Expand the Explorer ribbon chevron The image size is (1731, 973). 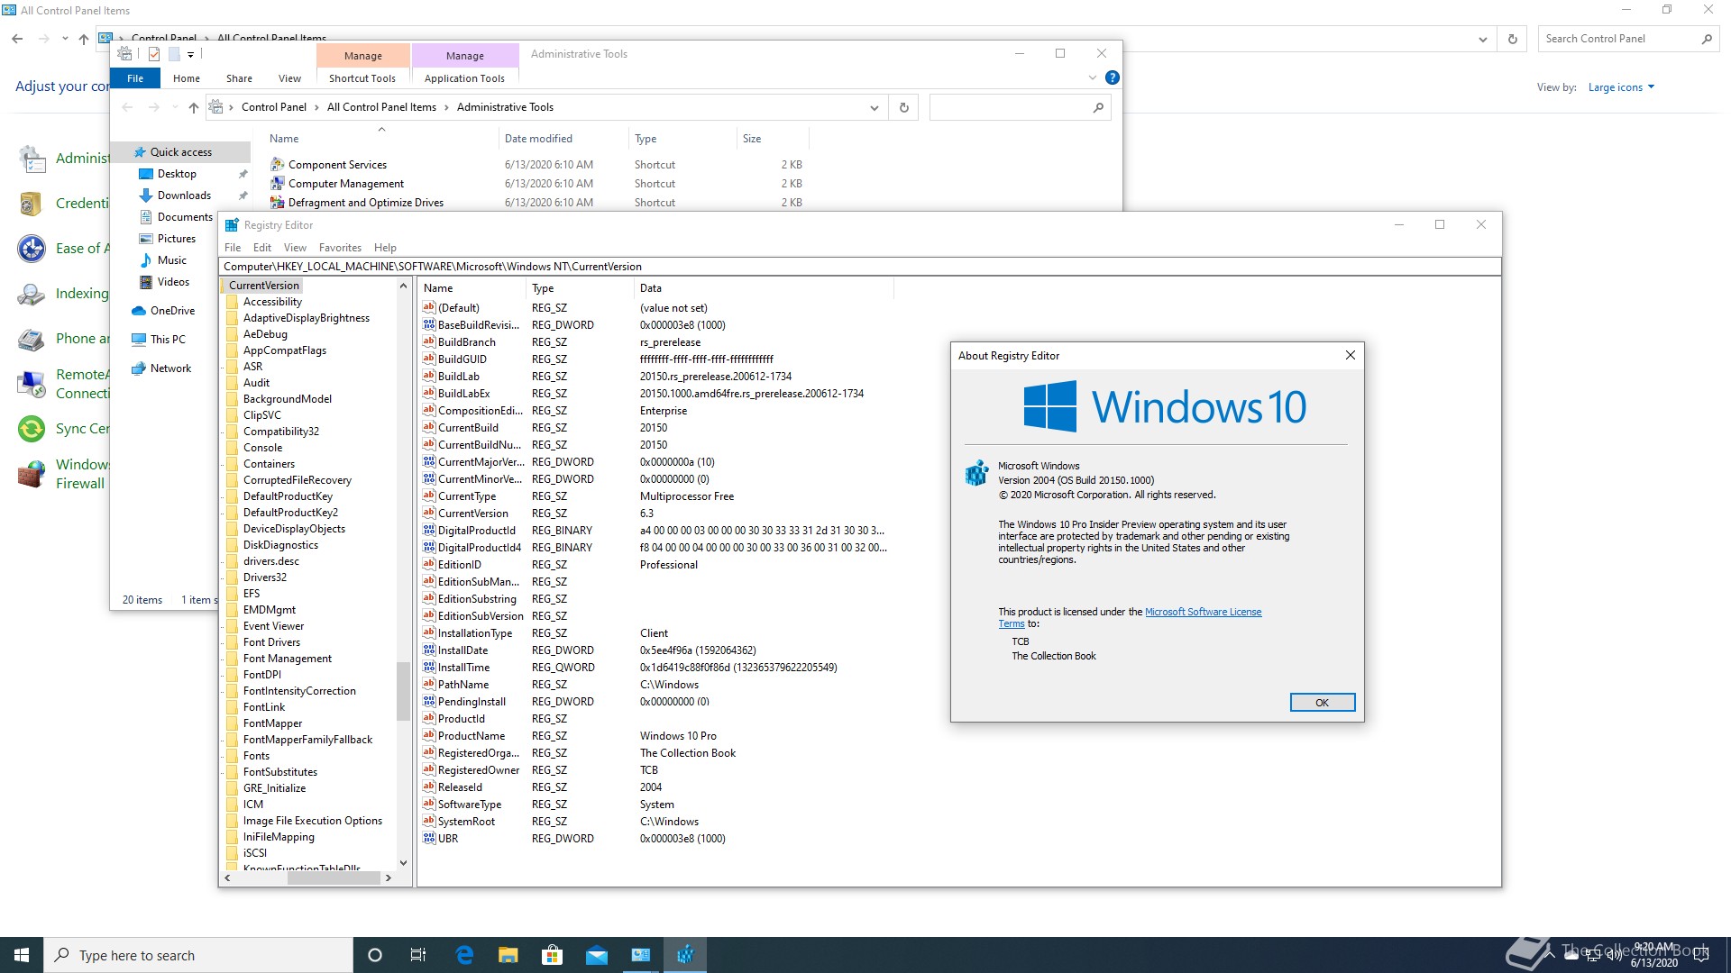pos(1093,78)
